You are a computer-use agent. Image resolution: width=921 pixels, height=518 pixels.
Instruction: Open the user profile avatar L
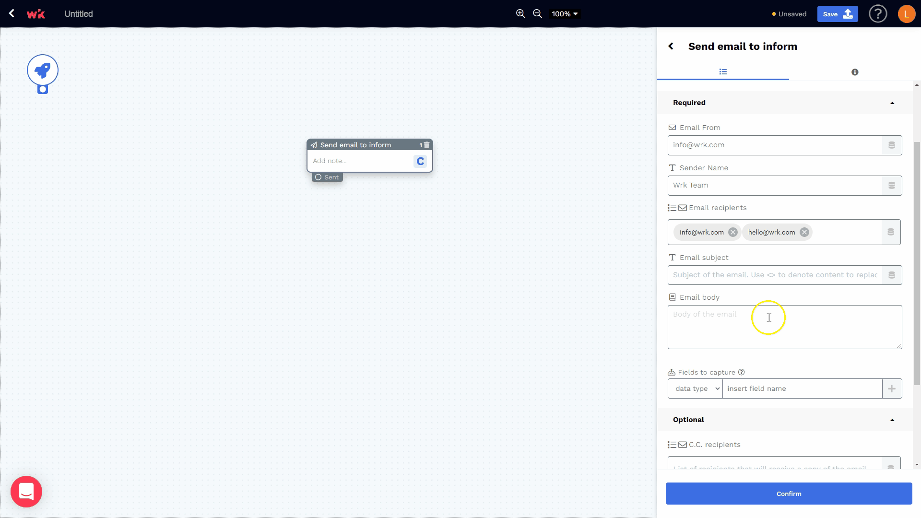[x=906, y=14]
